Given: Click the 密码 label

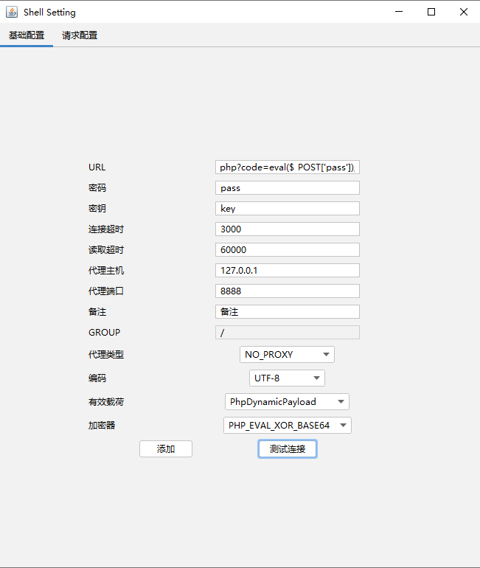Looking at the screenshot, I should pyautogui.click(x=97, y=187).
